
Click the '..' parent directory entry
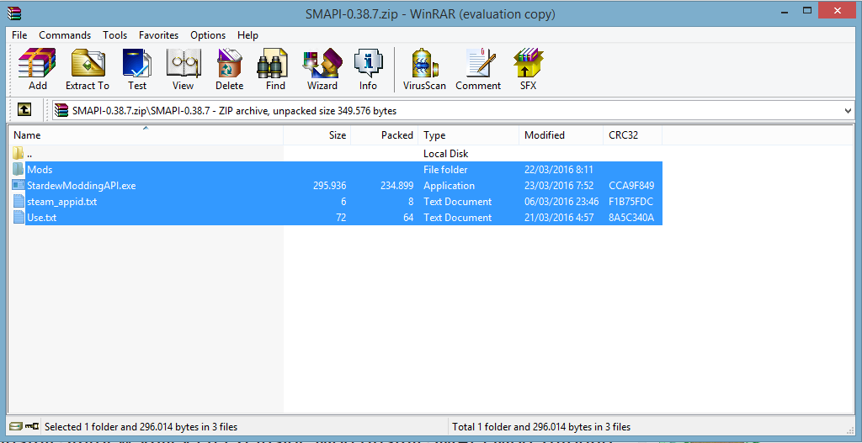29,154
